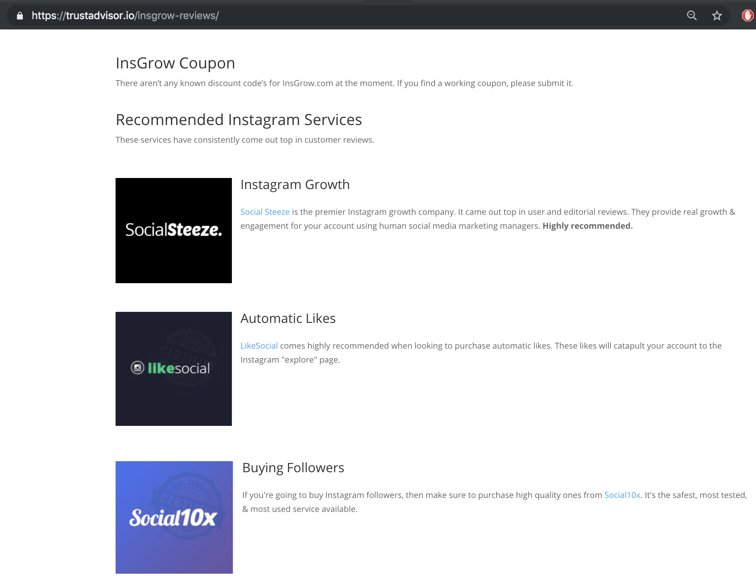Open the zoom magnifier icon in address bar
756x584 pixels.
click(x=692, y=15)
